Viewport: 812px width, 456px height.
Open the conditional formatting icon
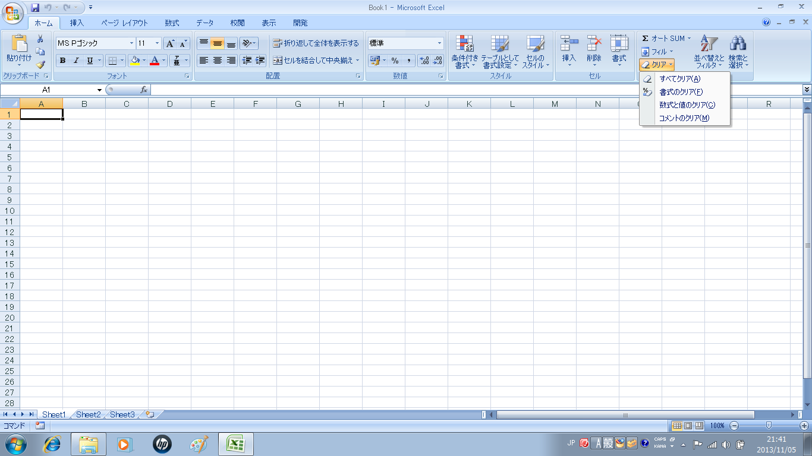coord(464,44)
